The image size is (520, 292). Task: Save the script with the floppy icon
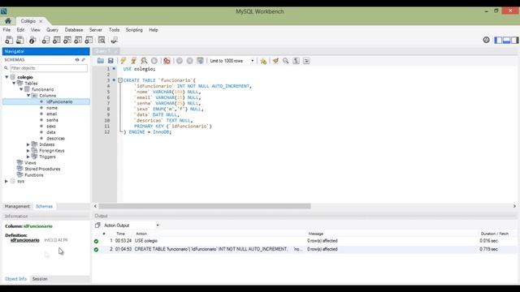click(110, 61)
